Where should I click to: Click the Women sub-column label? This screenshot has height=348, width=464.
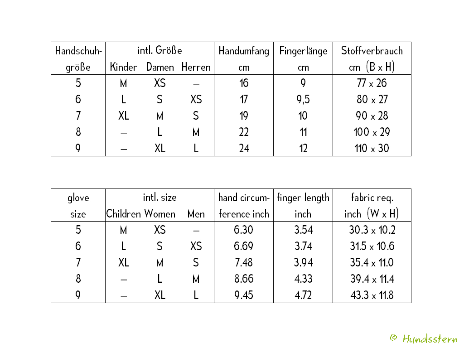pos(159,214)
